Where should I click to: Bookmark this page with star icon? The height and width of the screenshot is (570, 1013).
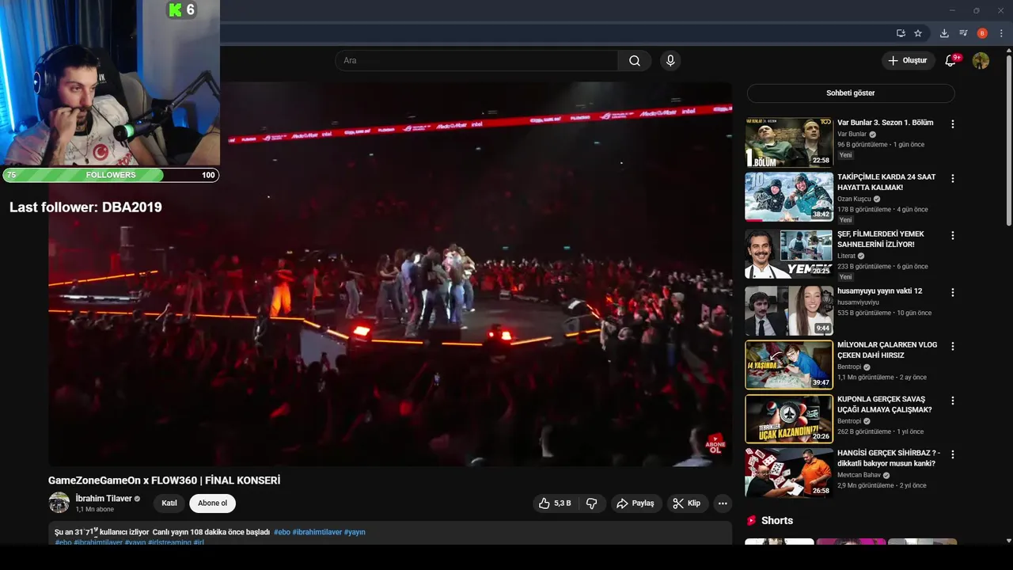(918, 33)
